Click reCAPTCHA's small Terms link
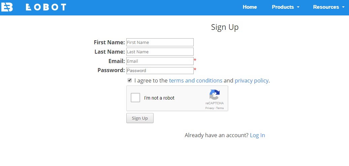 click(x=220, y=108)
